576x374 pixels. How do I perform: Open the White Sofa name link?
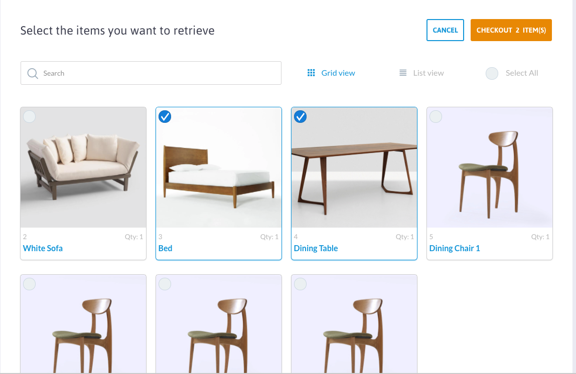pyautogui.click(x=43, y=248)
